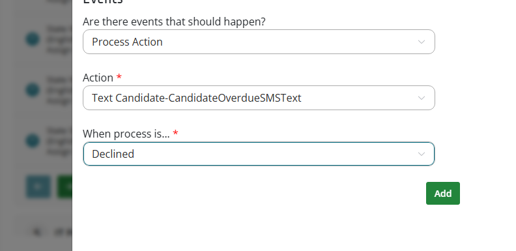Click the blue square plus button behind the panel
Viewport: 516px width, 251px height.
(x=38, y=186)
